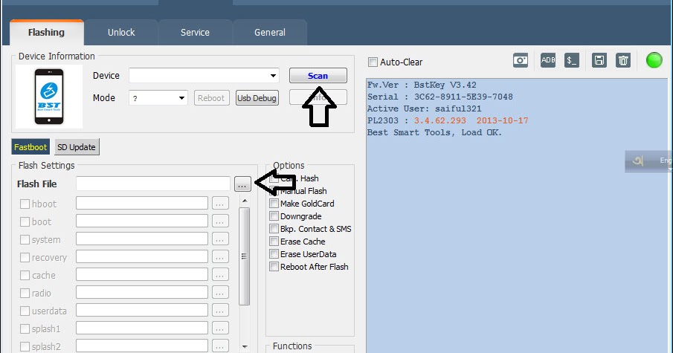Viewport: 673px width, 353px height.
Task: Click the '3.4.62.293' version text
Action: pos(440,121)
